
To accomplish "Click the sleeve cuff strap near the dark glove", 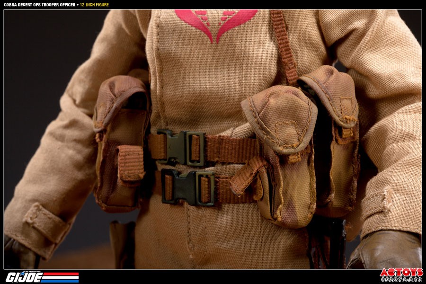I will (x=47, y=222).
